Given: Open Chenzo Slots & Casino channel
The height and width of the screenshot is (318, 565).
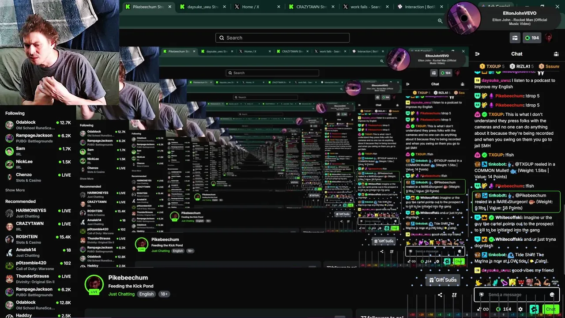Looking at the screenshot, I should [38, 178].
